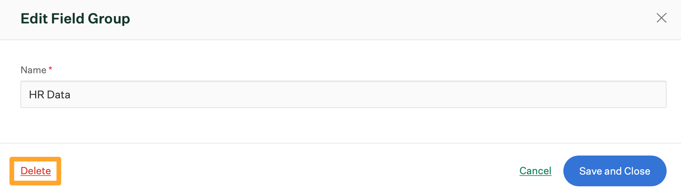Confirm edits via Save and Close

[x=615, y=171]
